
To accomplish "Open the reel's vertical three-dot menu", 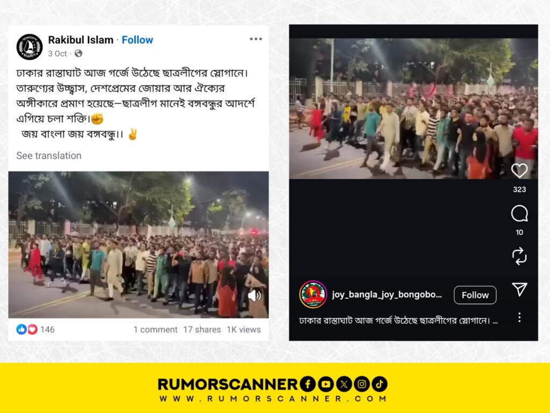I will 519,317.
